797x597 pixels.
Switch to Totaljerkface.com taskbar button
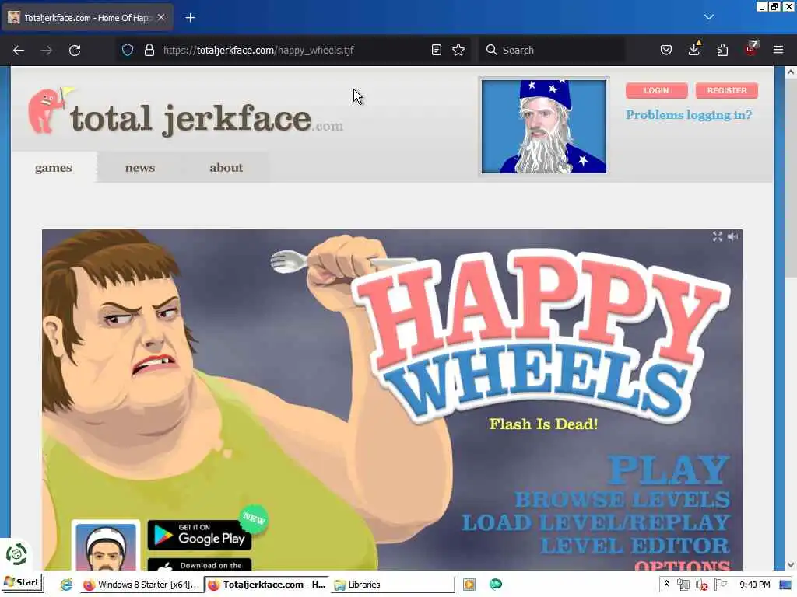tap(268, 585)
